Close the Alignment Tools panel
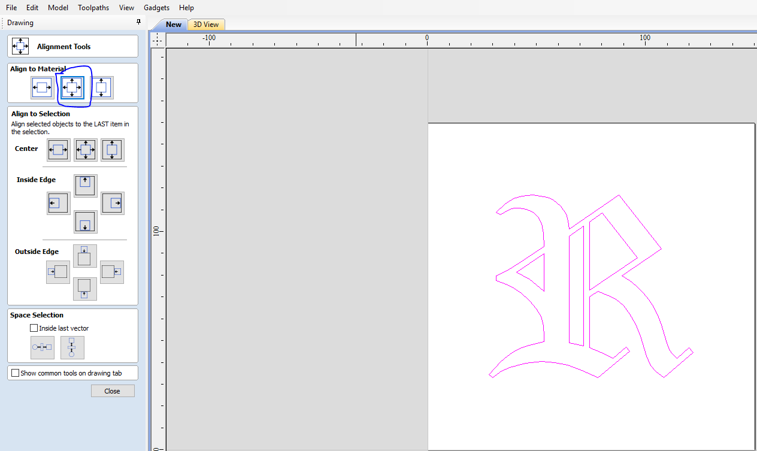The height and width of the screenshot is (451, 757). coord(113,391)
